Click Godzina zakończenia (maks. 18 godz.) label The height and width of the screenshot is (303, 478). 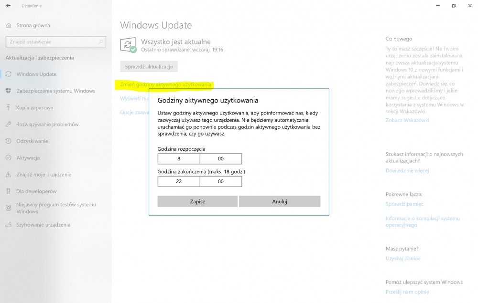pos(201,172)
